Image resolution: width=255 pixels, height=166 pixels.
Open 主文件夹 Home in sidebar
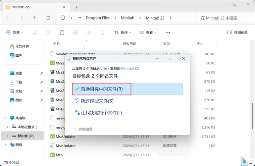(19, 47)
